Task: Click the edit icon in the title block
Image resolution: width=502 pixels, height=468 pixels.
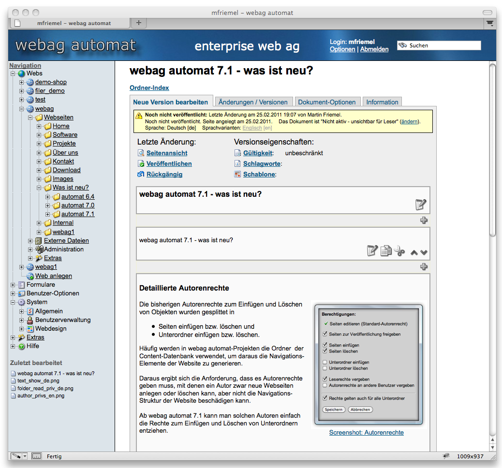Action: click(421, 205)
